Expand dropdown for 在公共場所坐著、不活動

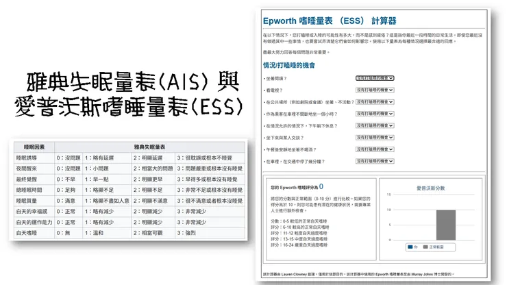[375, 102]
